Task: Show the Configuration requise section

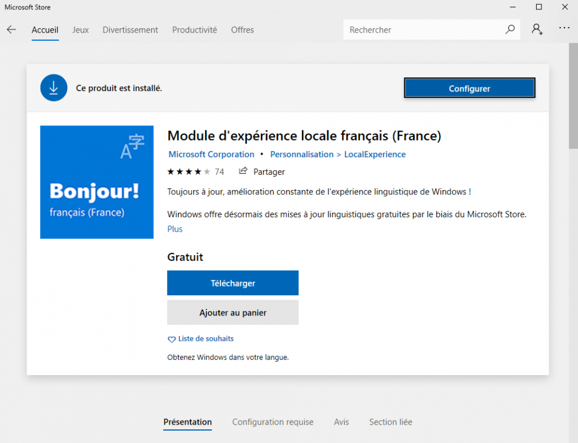Action: coord(272,422)
